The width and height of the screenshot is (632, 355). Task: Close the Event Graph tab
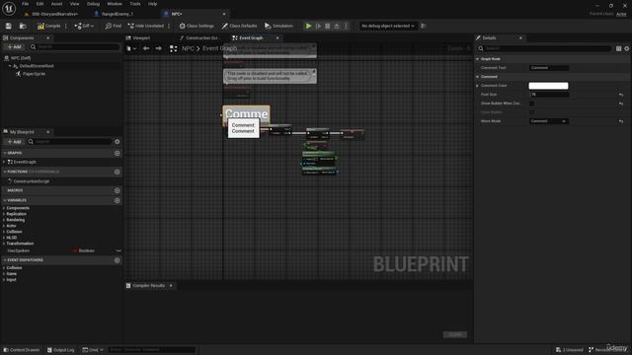pyautogui.click(x=277, y=37)
